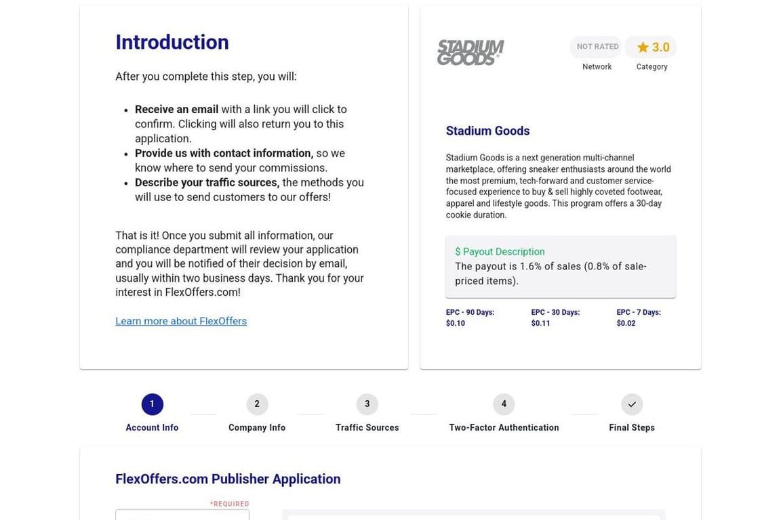Select step 1 circle in the progress stepper

click(152, 404)
